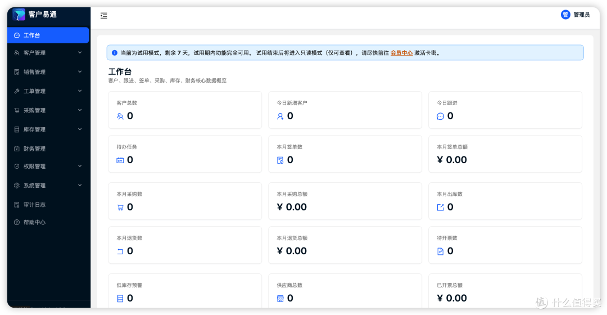The image size is (607, 315).
Task: Click the 销售管理 sidebar icon
Action: (17, 72)
